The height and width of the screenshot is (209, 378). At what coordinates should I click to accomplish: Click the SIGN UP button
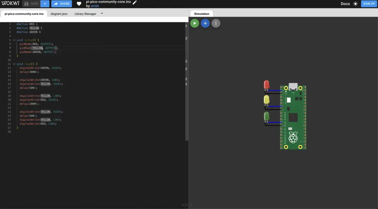pos(369,3)
